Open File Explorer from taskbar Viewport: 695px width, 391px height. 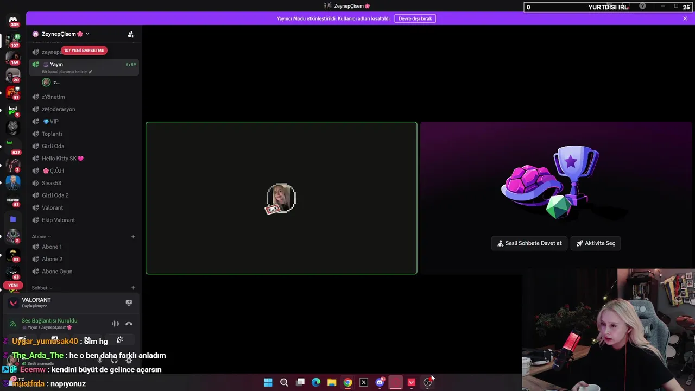(x=332, y=382)
